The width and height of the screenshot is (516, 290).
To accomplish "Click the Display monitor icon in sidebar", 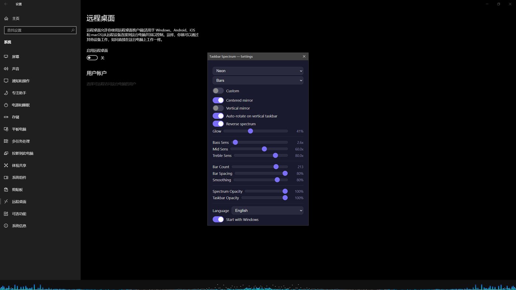I will point(6,57).
